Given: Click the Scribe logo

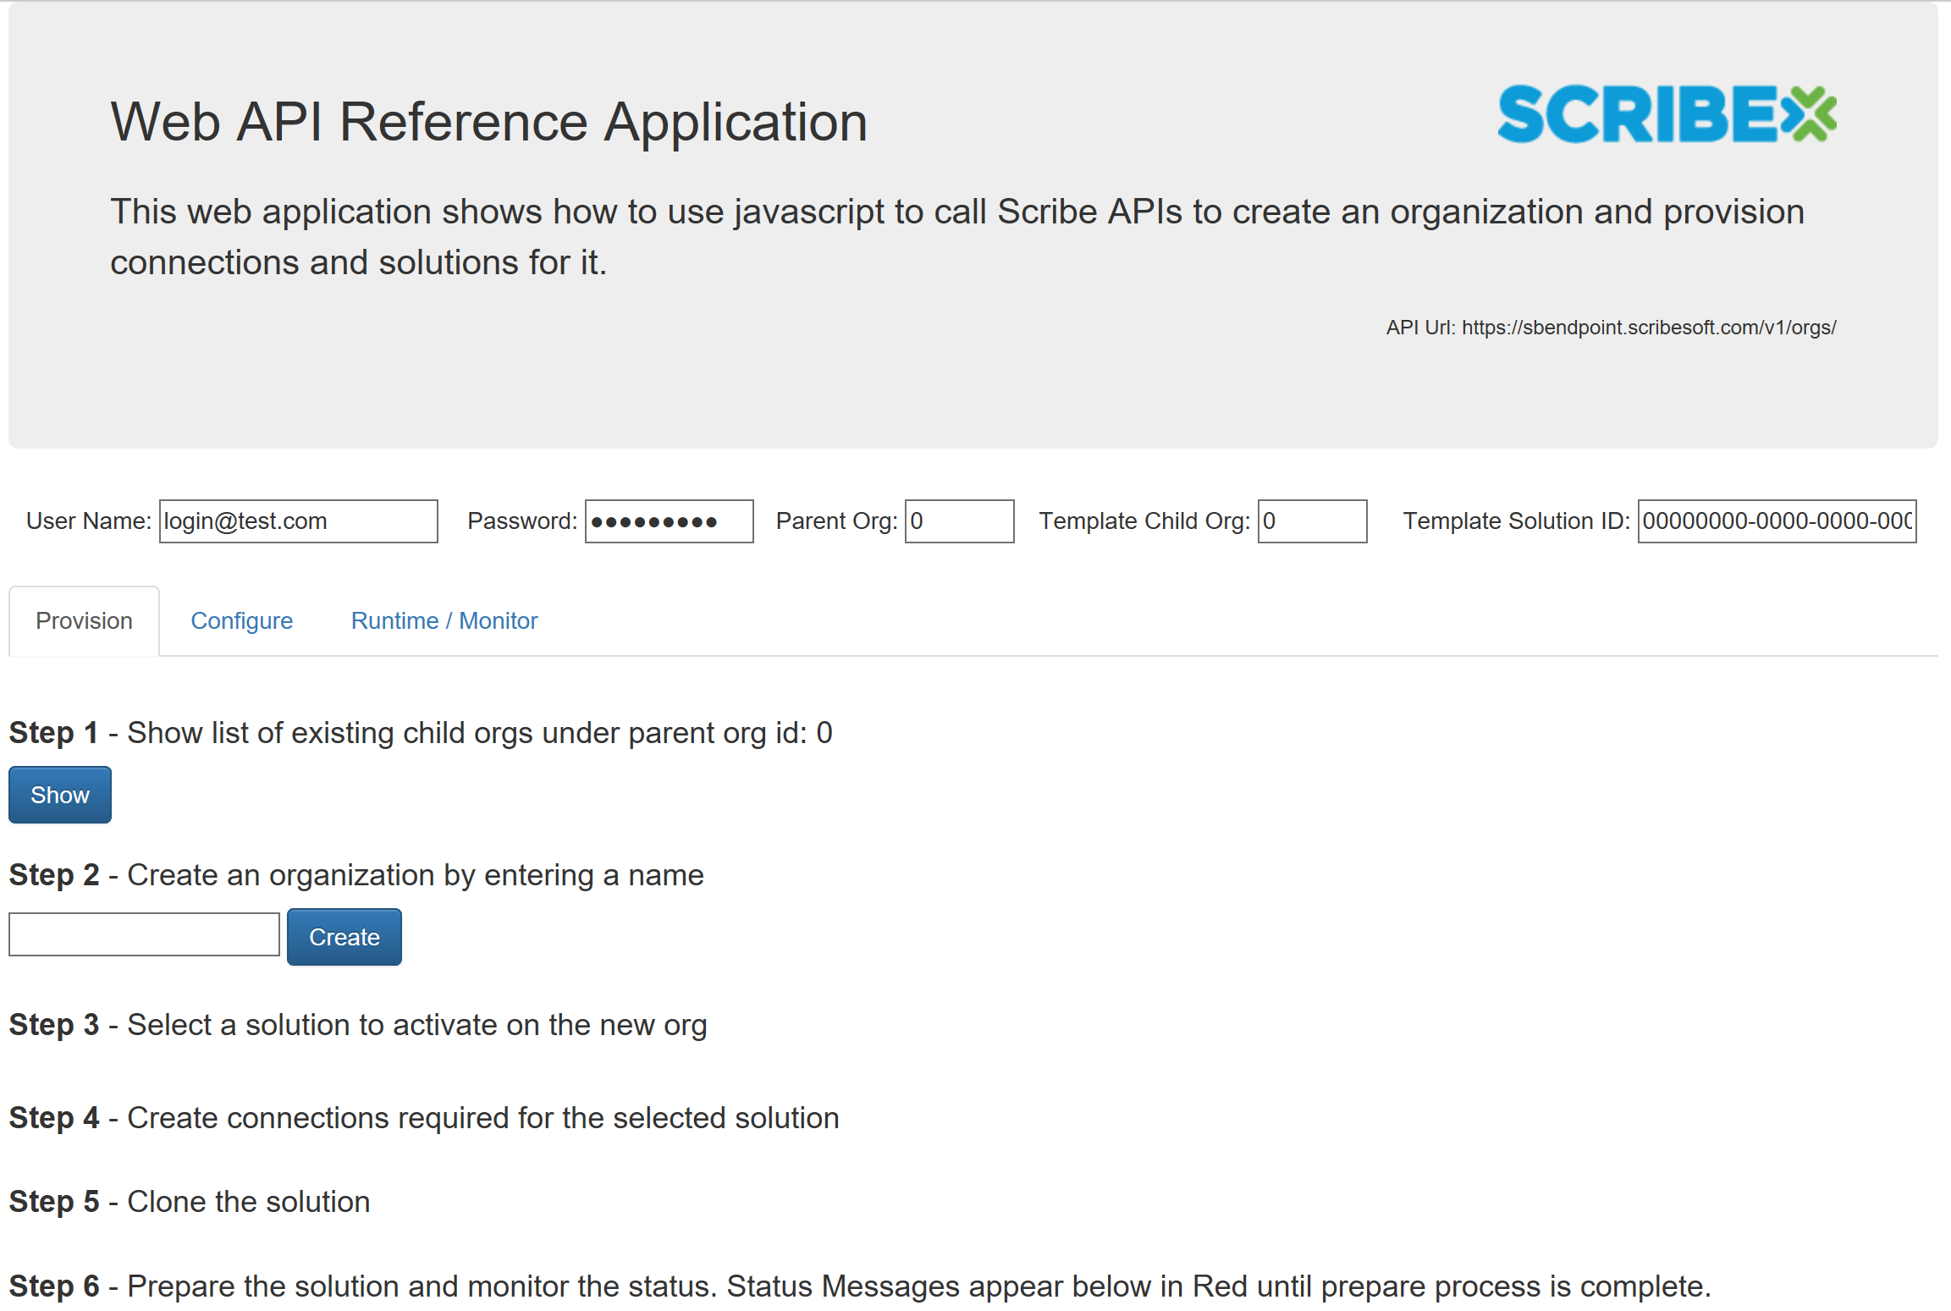Looking at the screenshot, I should point(1667,113).
